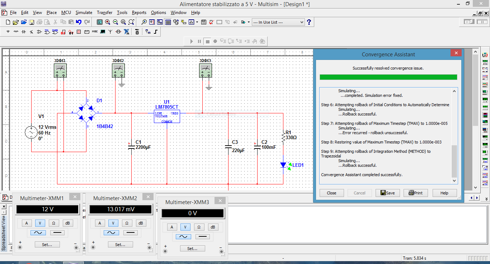
Task: Expand the In Use List dropdown
Action: (301, 22)
